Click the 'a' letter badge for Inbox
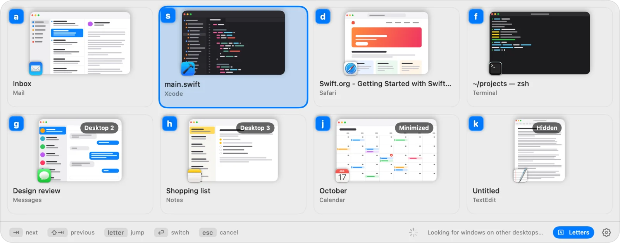 tap(16, 17)
